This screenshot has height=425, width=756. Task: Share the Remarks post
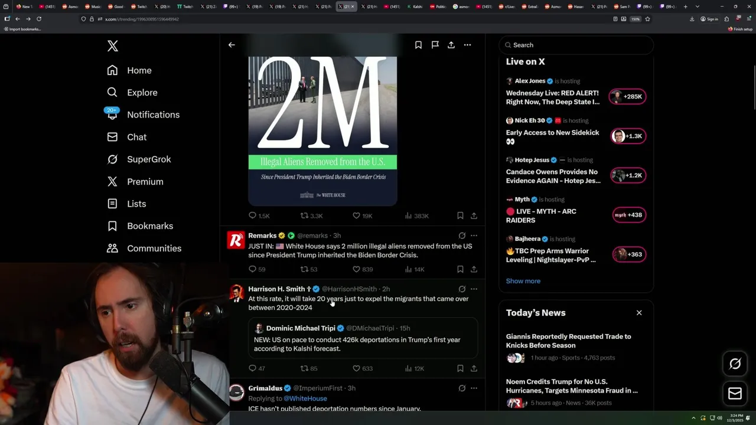click(x=474, y=269)
